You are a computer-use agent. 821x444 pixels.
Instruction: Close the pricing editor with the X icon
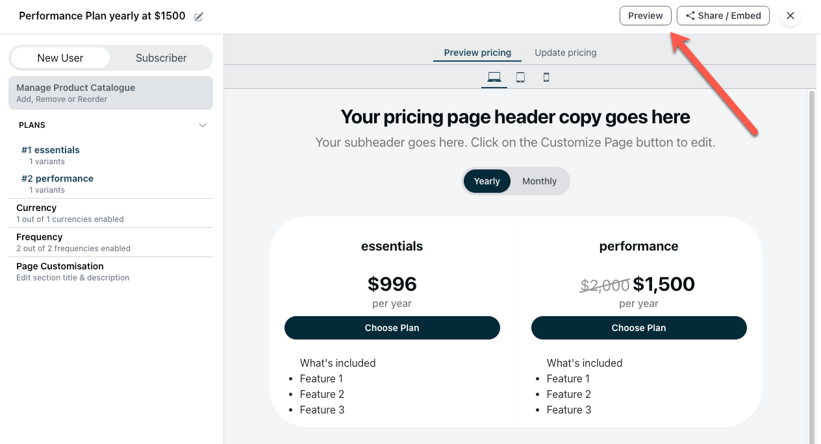[790, 16]
